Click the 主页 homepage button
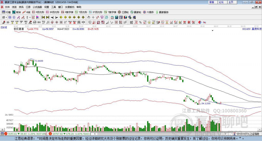 pos(232,2)
